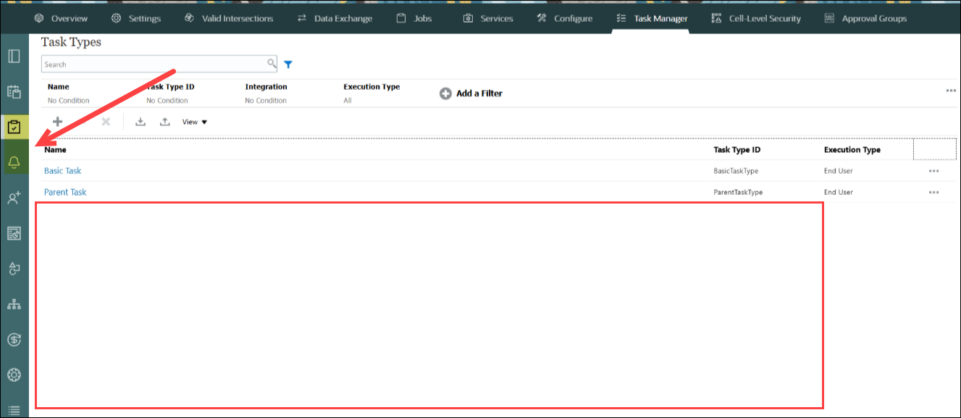Open the sidebar icon below person-plus icon
Screen dimensions: 961x418
click(x=14, y=233)
